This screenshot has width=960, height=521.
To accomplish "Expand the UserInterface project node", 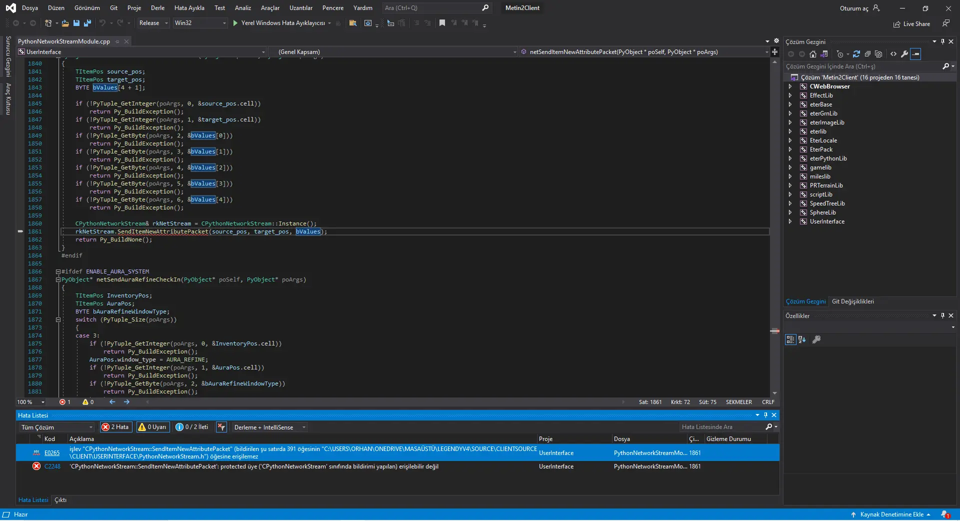I will pos(790,221).
